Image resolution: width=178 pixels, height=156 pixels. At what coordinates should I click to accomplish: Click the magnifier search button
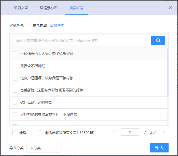pyautogui.click(x=158, y=41)
